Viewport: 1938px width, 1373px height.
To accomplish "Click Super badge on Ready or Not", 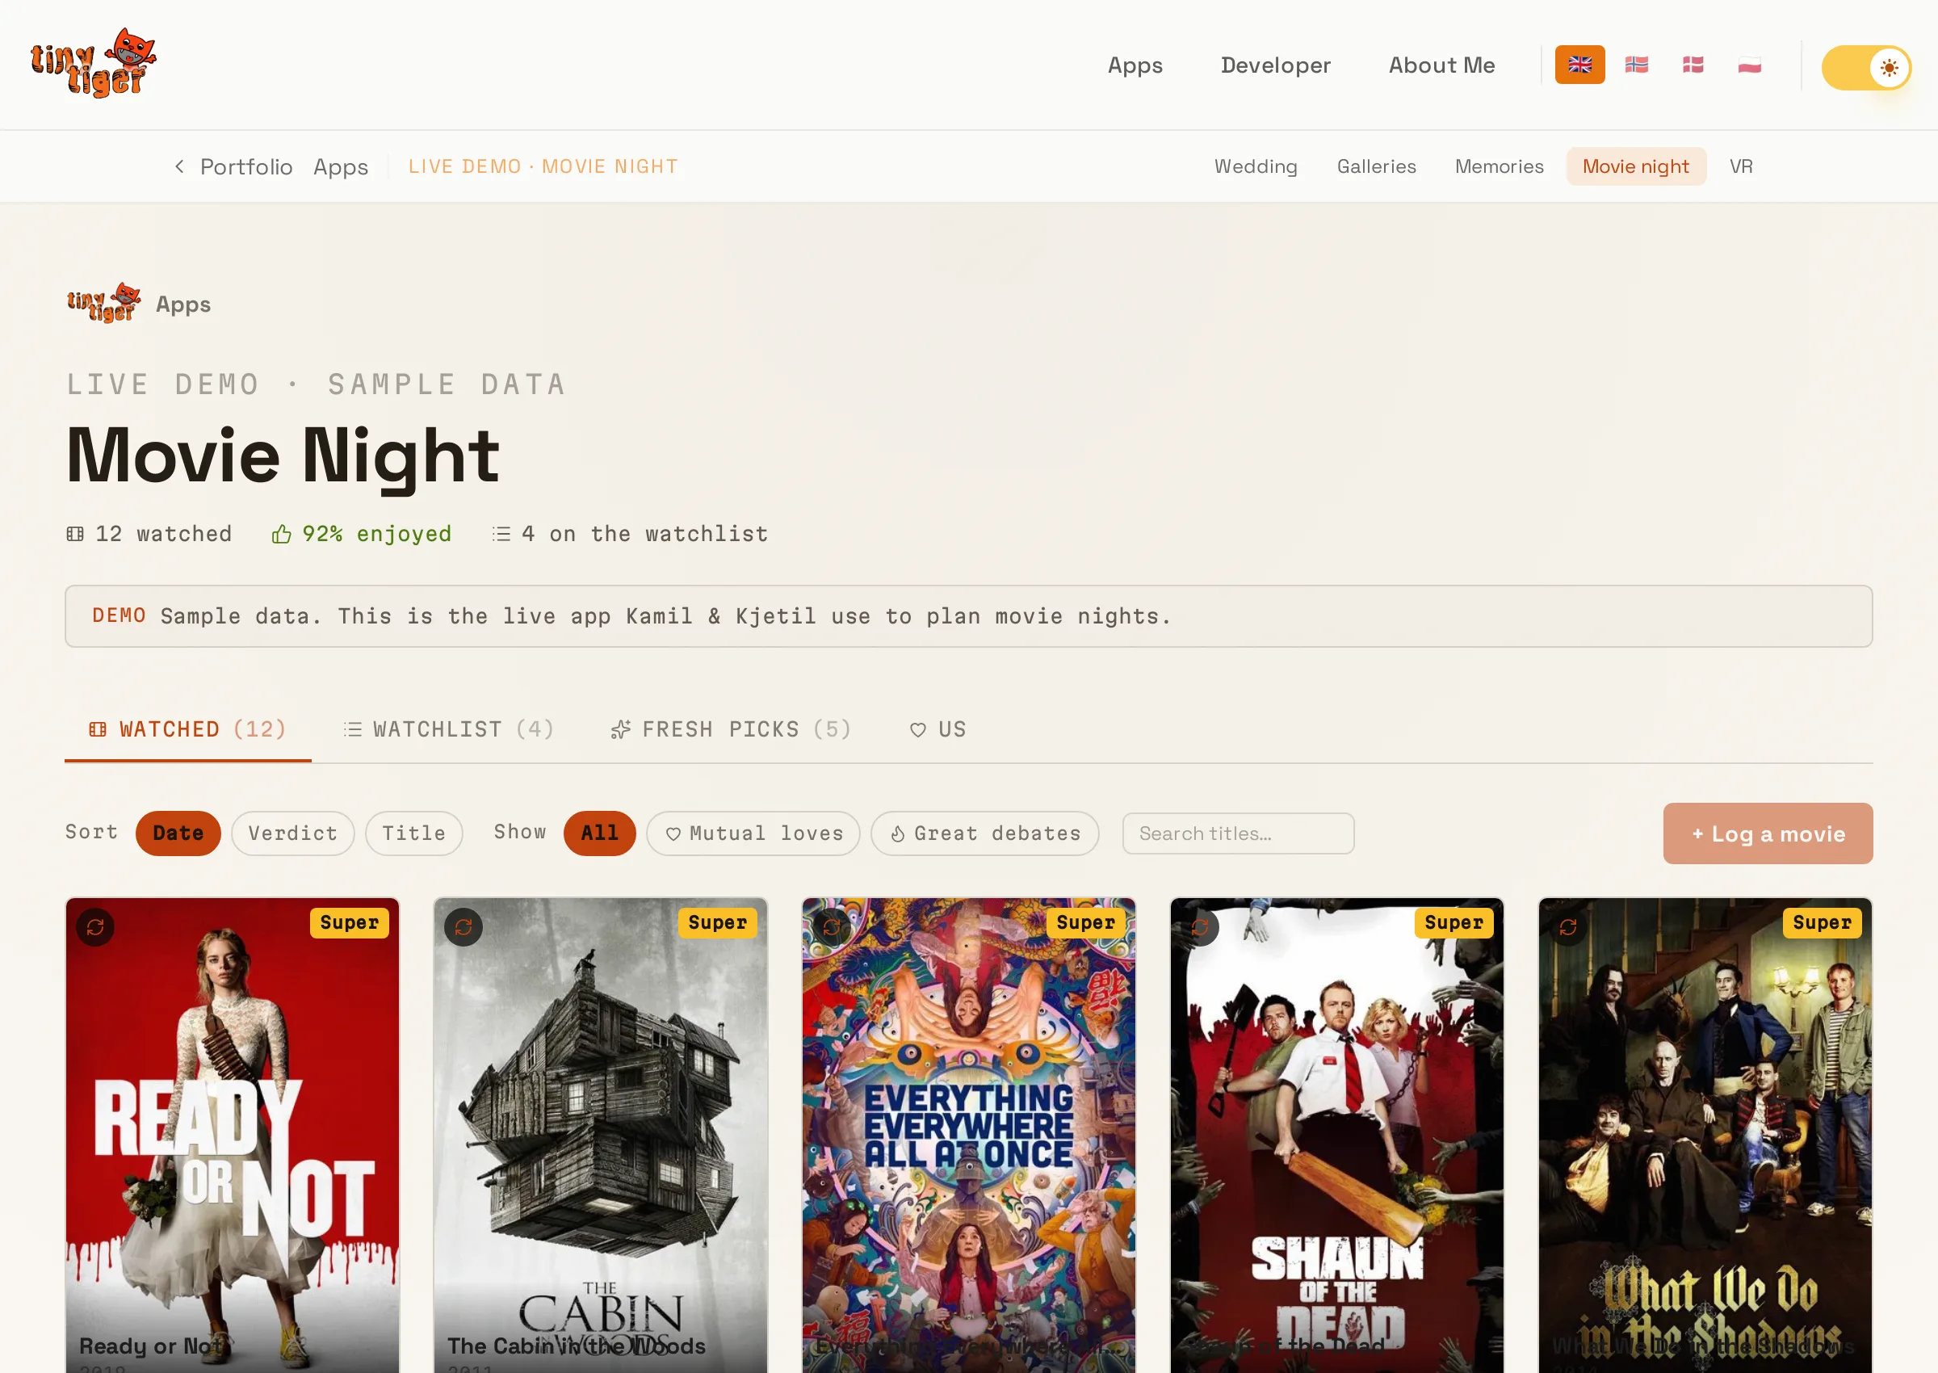I will [x=349, y=922].
